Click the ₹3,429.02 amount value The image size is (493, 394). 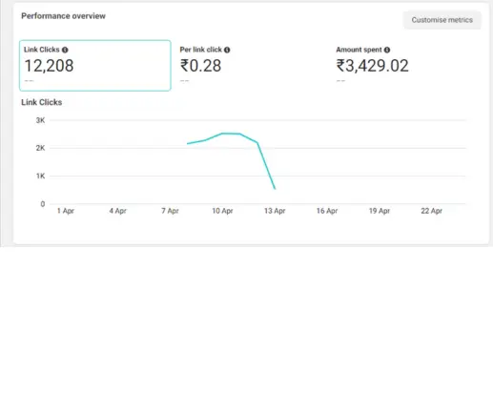[x=372, y=66]
